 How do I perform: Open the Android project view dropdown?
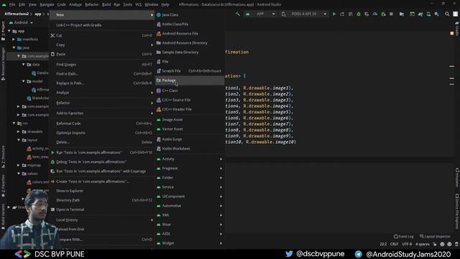click(x=21, y=22)
